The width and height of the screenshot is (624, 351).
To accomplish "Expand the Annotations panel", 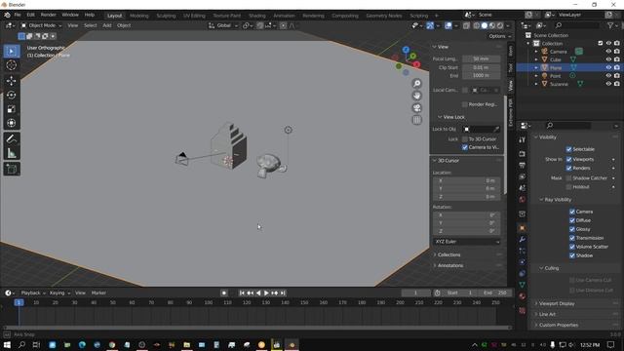I will [449, 265].
